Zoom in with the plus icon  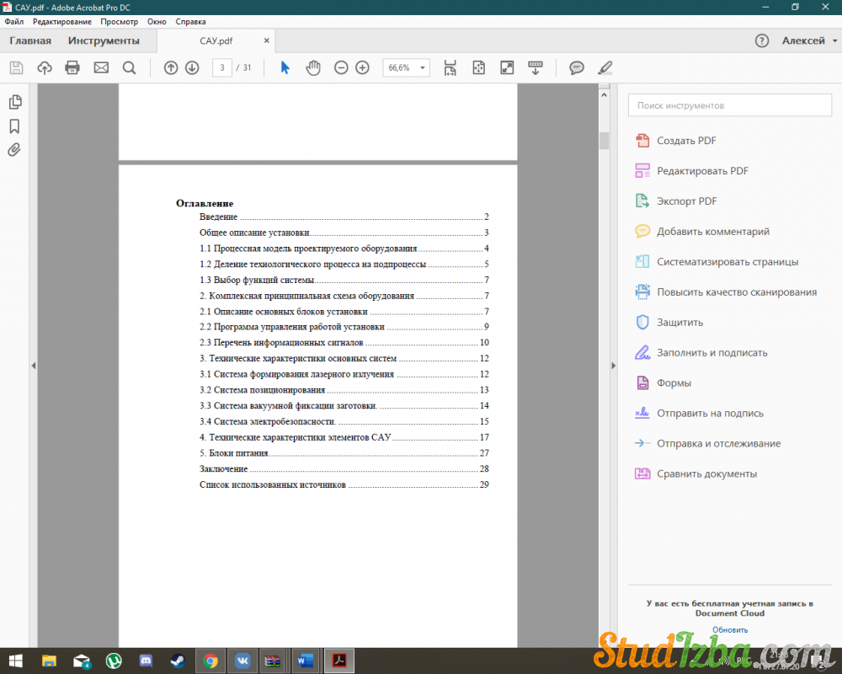click(x=362, y=67)
